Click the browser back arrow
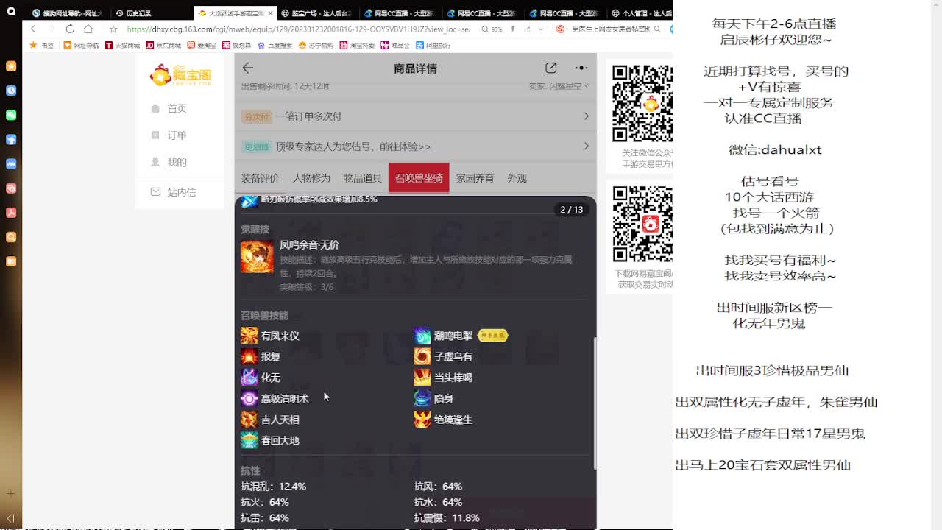This screenshot has width=942, height=530. (33, 29)
